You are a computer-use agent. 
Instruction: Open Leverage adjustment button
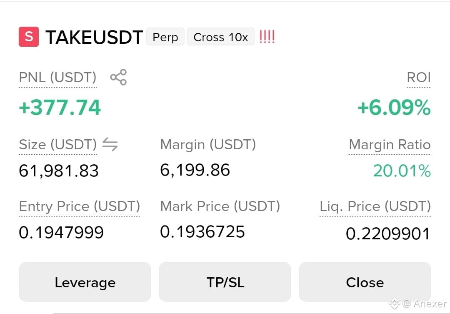85,282
